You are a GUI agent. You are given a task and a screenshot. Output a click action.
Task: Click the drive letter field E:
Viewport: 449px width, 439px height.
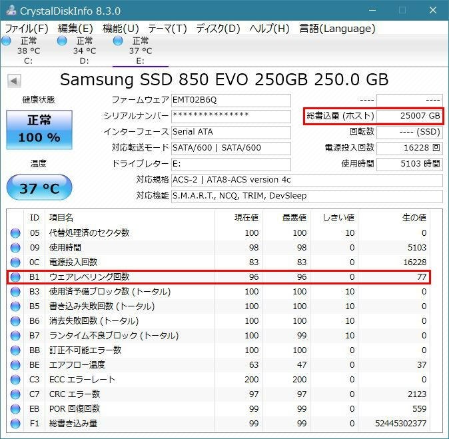pos(230,164)
